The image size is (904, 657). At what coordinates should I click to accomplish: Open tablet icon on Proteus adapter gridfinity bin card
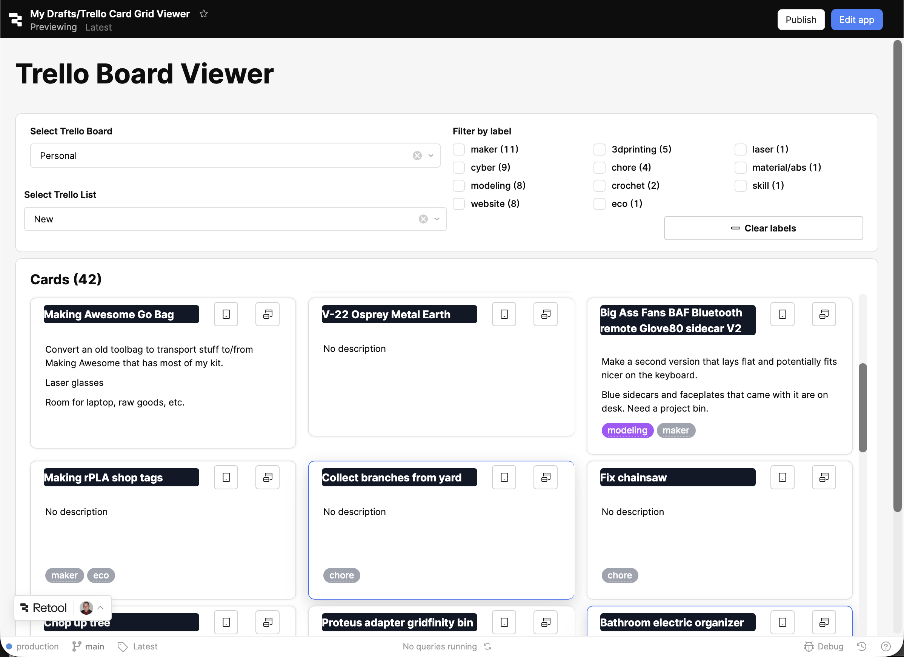pos(504,622)
